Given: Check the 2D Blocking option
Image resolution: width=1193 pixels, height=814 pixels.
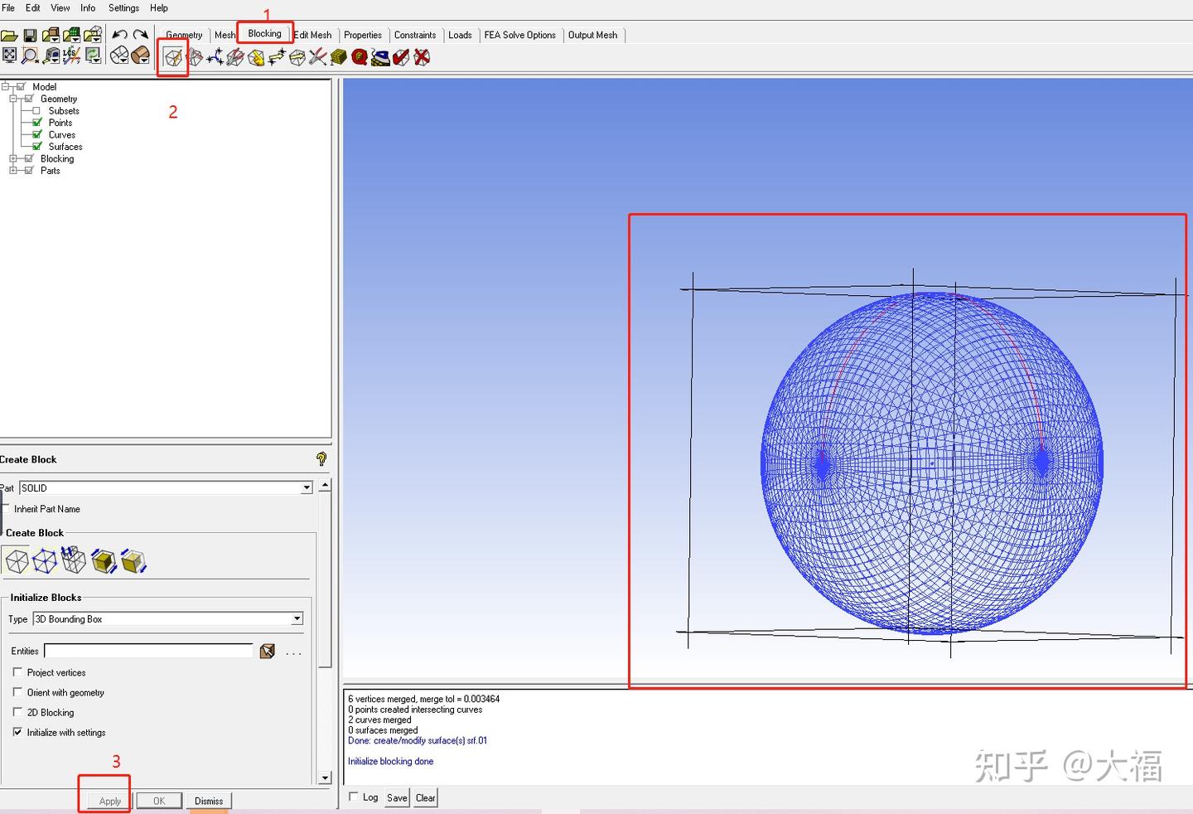Looking at the screenshot, I should tap(18, 712).
